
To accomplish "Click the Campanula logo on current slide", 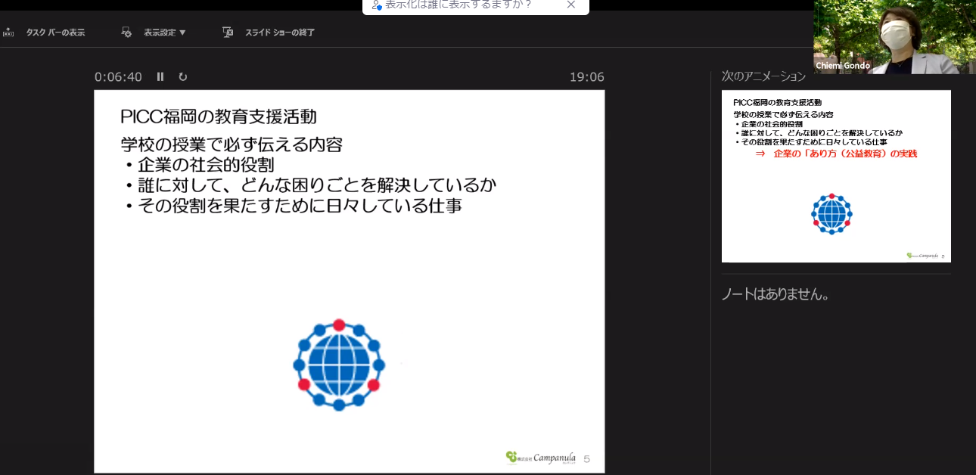I will pyautogui.click(x=541, y=458).
